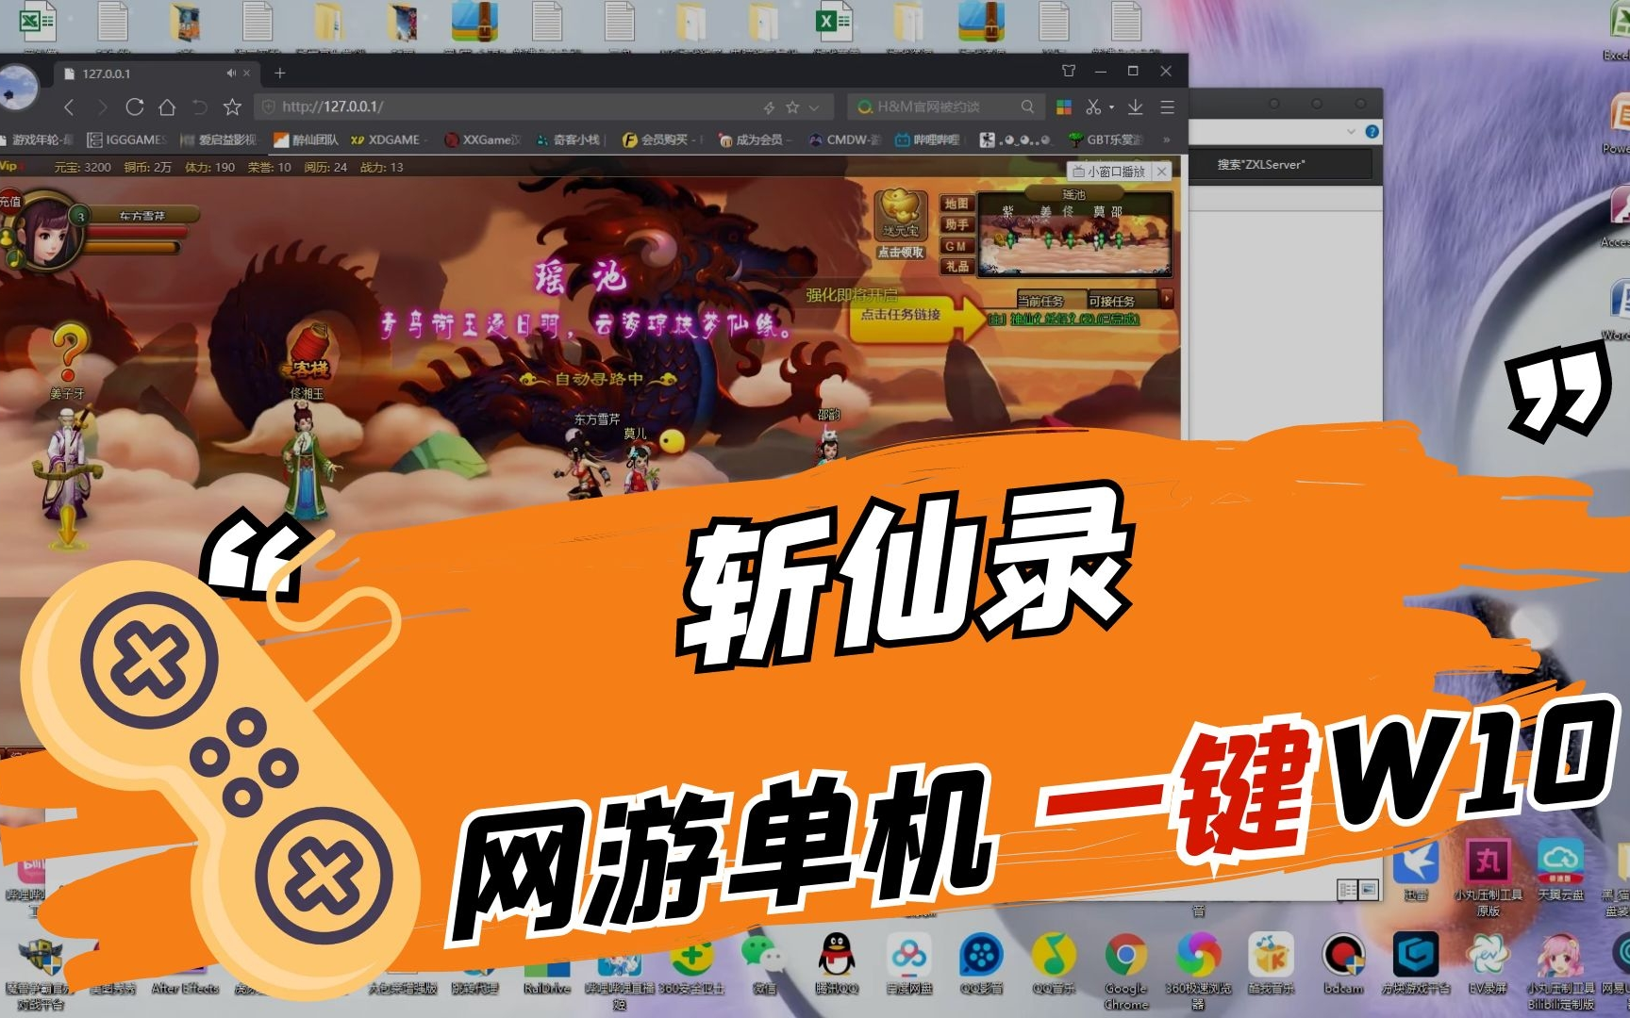
Task: Open the IGGGAMES bookmark
Action: (x=126, y=140)
